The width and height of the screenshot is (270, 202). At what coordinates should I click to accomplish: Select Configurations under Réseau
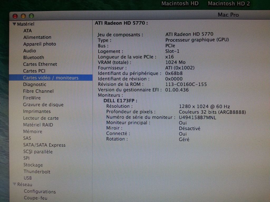pos(40,191)
